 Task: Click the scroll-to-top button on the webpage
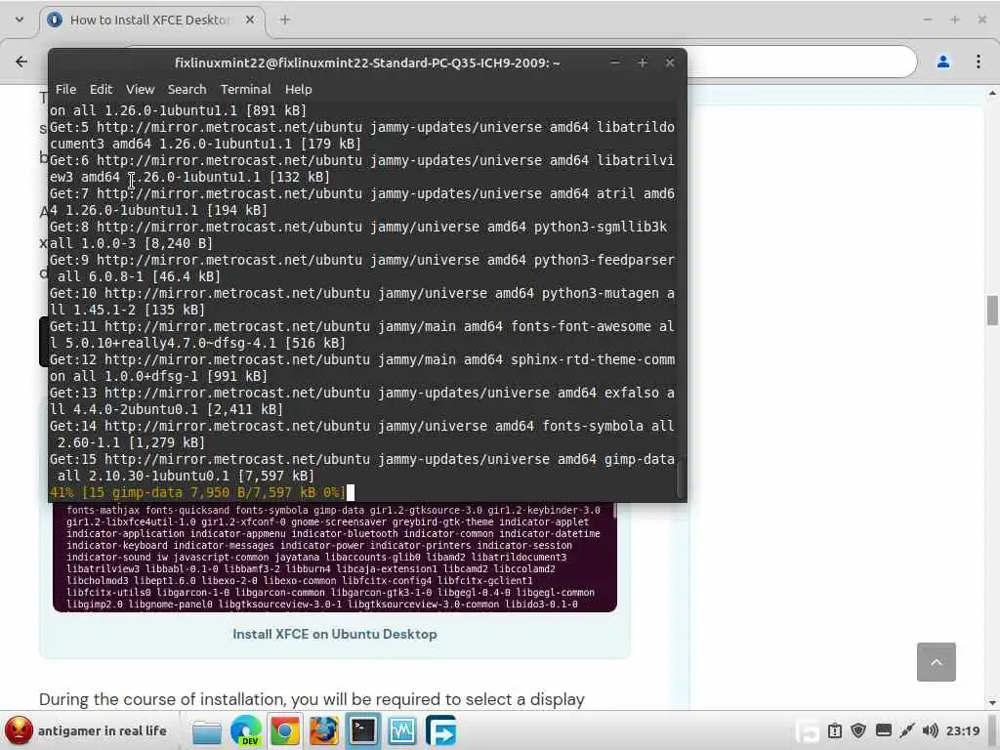937,662
